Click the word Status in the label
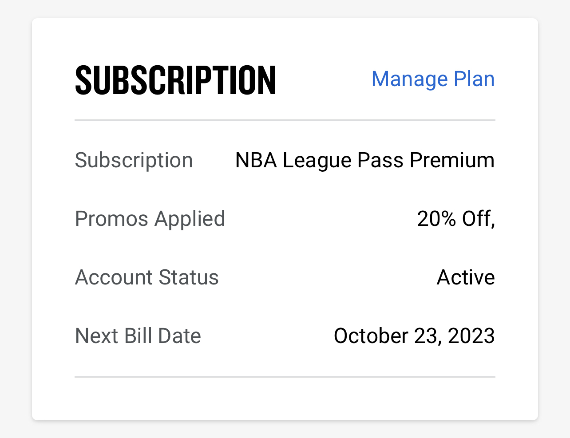The width and height of the screenshot is (570, 438). (189, 277)
